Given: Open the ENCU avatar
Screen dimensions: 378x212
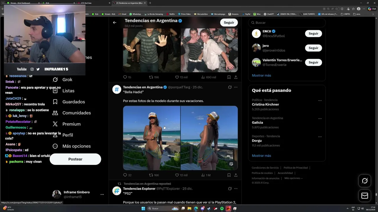Looking at the screenshot, I should click(256, 34).
